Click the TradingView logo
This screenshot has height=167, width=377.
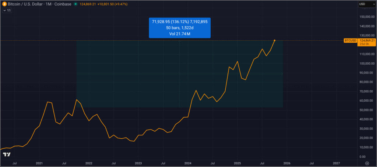tap(7, 154)
